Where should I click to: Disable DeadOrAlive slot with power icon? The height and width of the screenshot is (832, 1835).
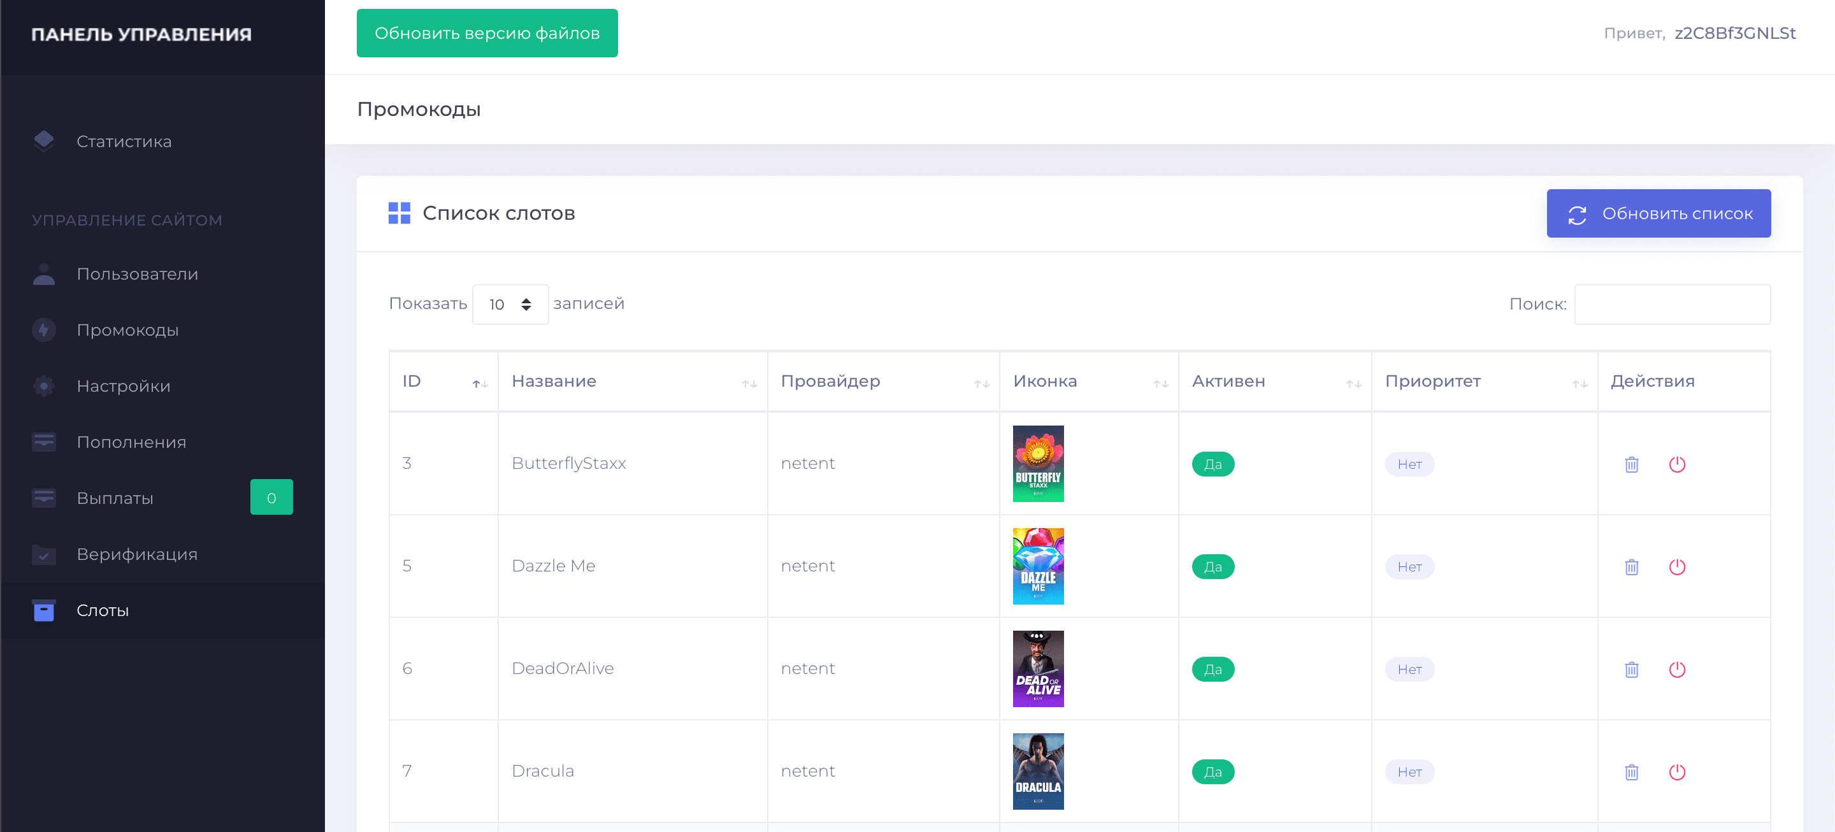1677,670
